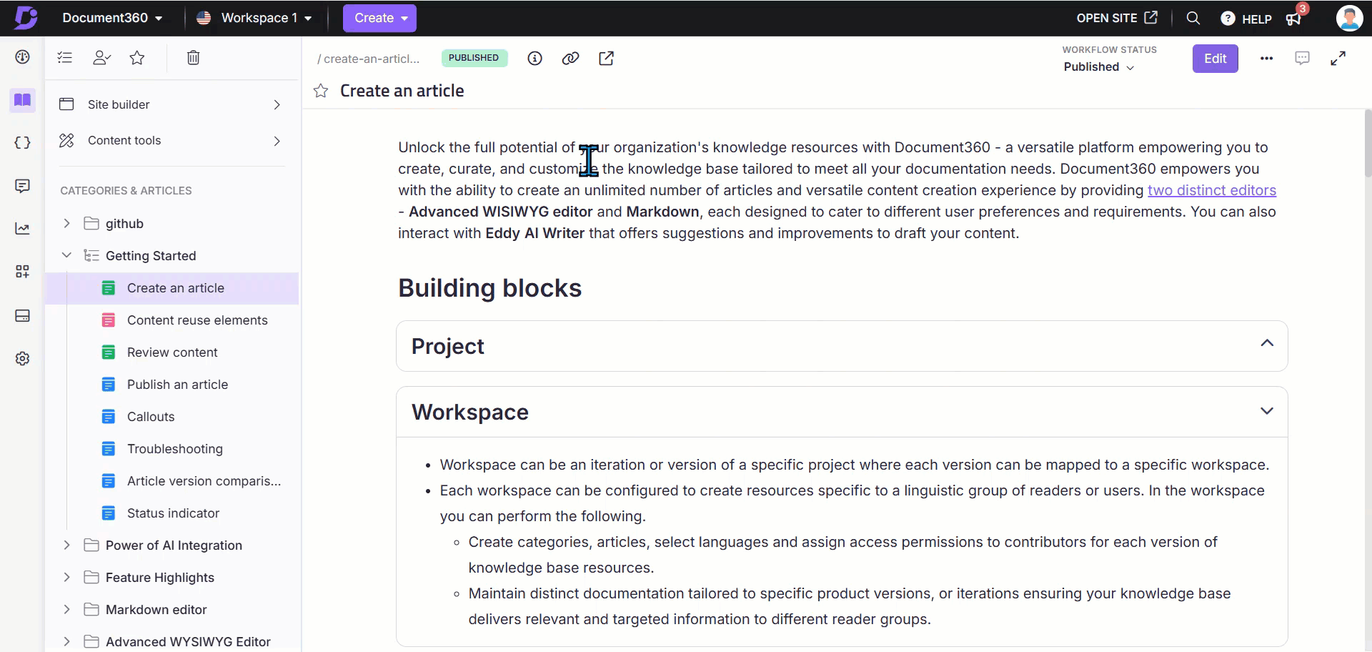Image resolution: width=1372 pixels, height=652 pixels.
Task: Open the comments panel icon
Action: point(1302,58)
